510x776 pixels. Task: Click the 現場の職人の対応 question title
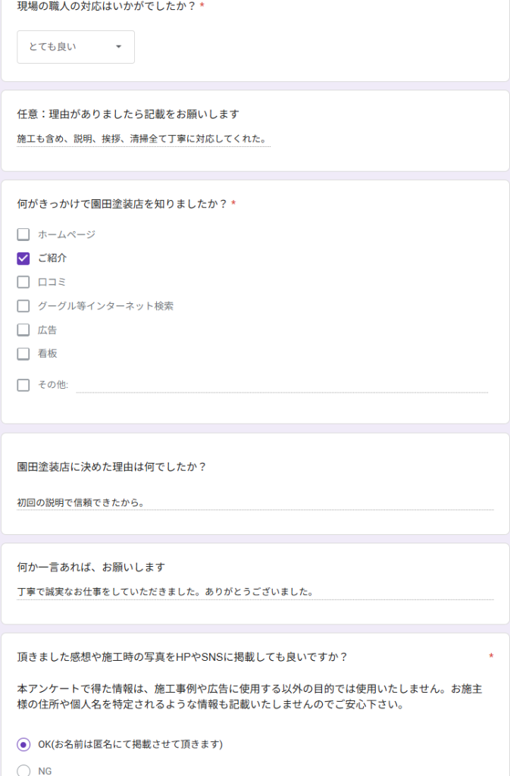pos(105,6)
